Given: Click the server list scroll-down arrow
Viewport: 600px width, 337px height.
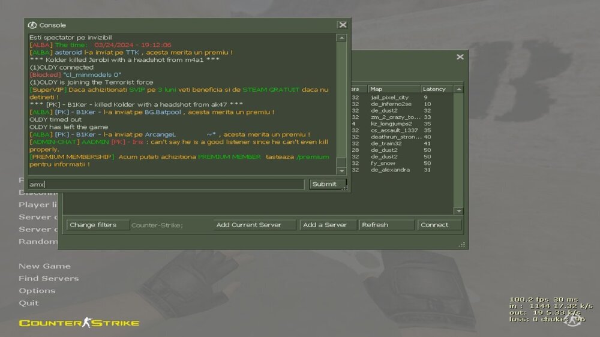Looking at the screenshot, I should coord(458,211).
